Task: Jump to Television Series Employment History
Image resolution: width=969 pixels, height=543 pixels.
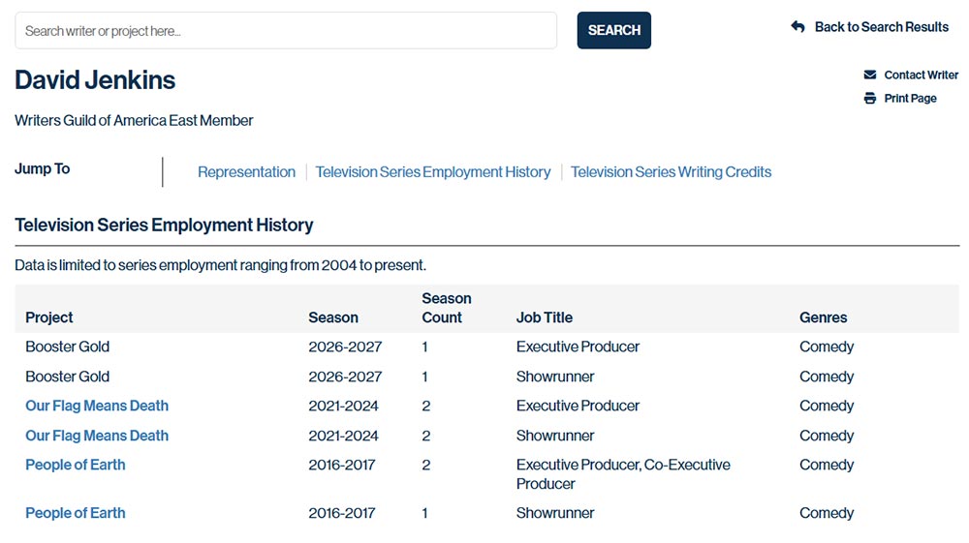Action: [x=432, y=172]
